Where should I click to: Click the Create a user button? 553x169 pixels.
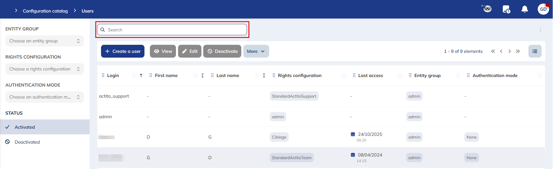click(123, 51)
